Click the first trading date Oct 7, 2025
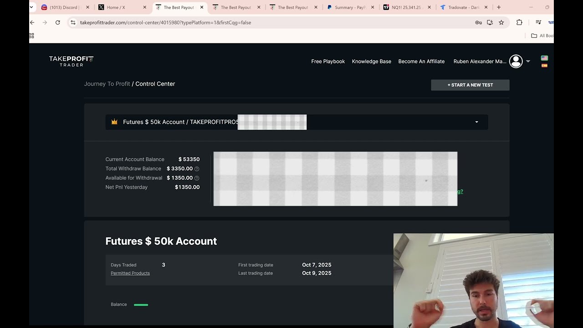The height and width of the screenshot is (328, 583). 317,265
